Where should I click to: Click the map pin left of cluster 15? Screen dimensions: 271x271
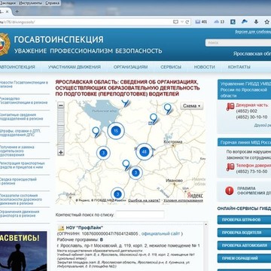pyautogui.click(x=96, y=132)
